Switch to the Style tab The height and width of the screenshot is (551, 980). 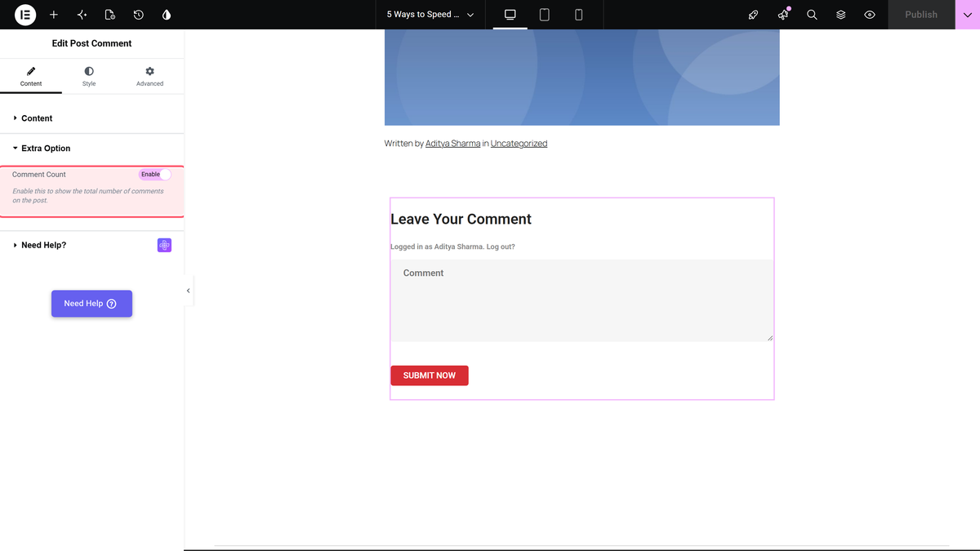tap(89, 77)
